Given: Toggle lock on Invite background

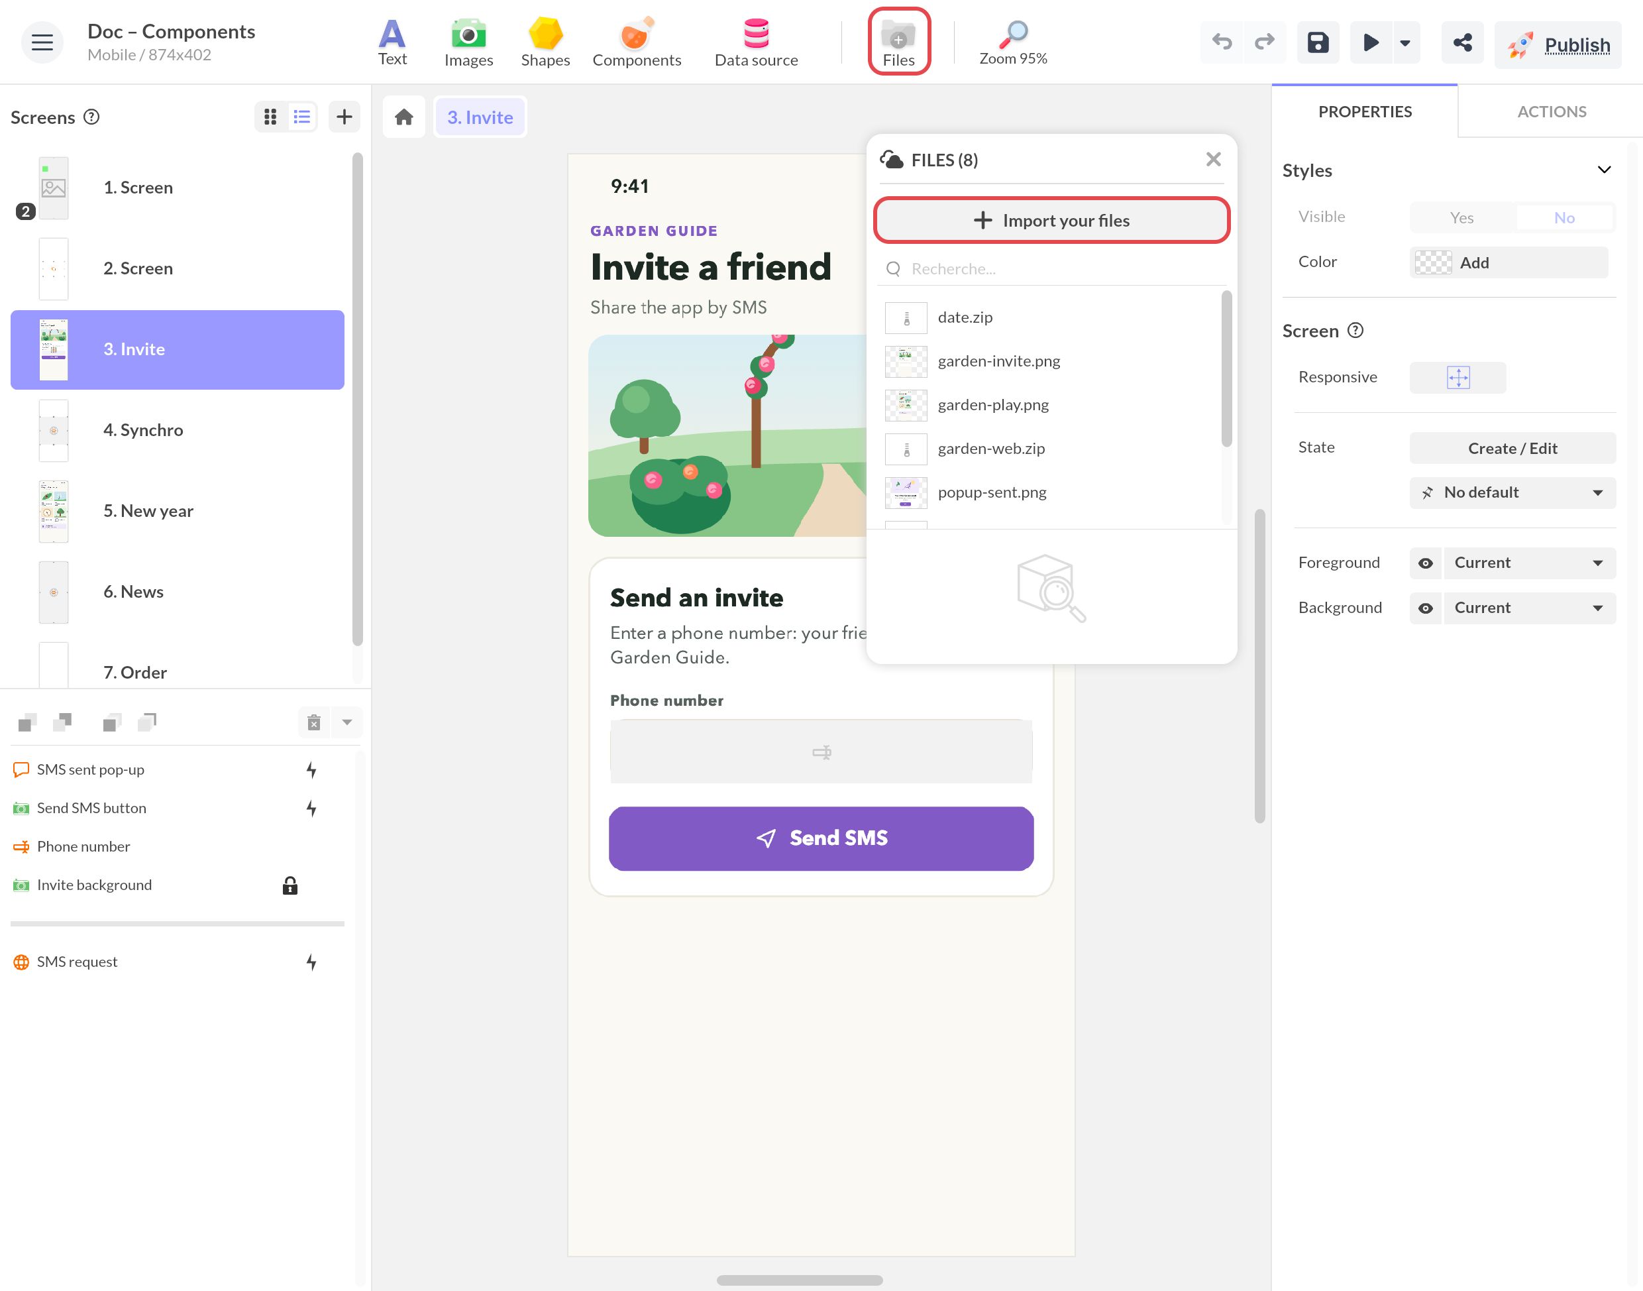Looking at the screenshot, I should (x=290, y=885).
